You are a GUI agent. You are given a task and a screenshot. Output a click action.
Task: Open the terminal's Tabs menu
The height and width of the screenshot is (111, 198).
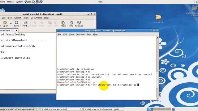coord(89,34)
